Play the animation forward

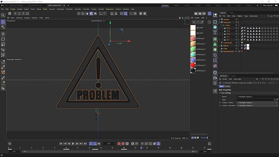pos(73,144)
